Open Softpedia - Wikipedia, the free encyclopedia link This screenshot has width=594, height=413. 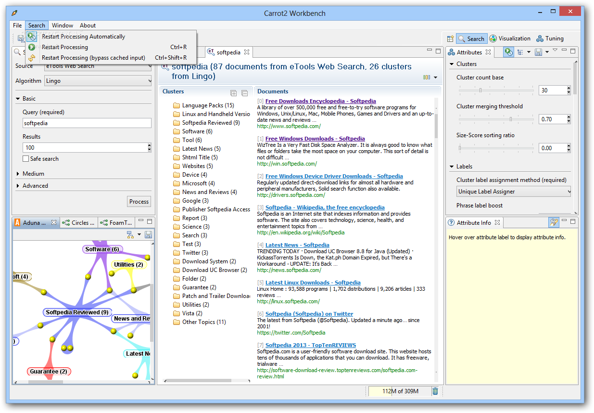pos(325,207)
